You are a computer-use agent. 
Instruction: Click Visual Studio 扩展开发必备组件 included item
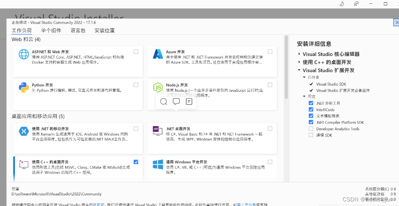[x=343, y=90]
